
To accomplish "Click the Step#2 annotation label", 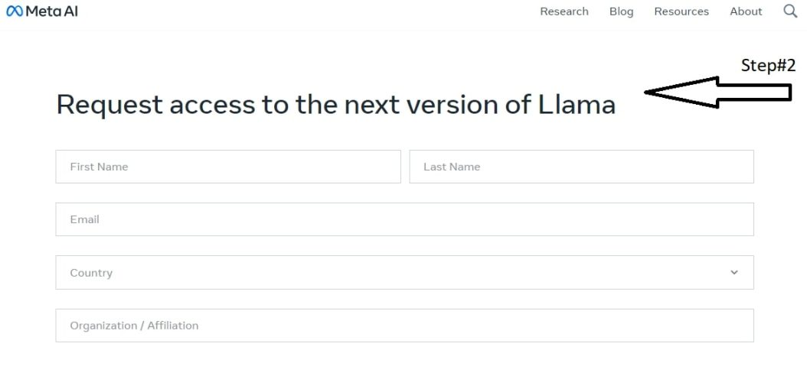I will click(x=769, y=65).
